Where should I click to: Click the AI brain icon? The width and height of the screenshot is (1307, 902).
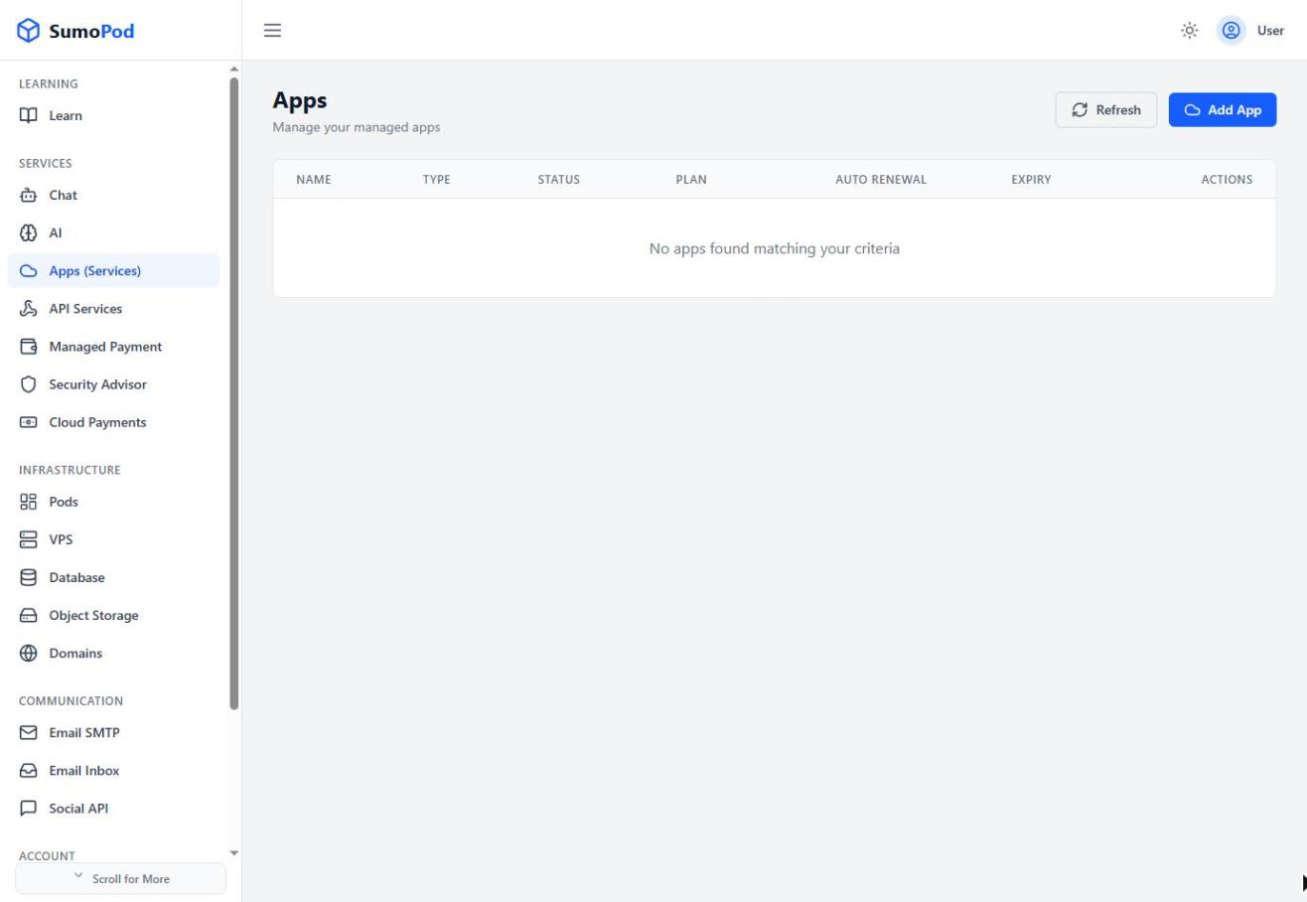(29, 232)
